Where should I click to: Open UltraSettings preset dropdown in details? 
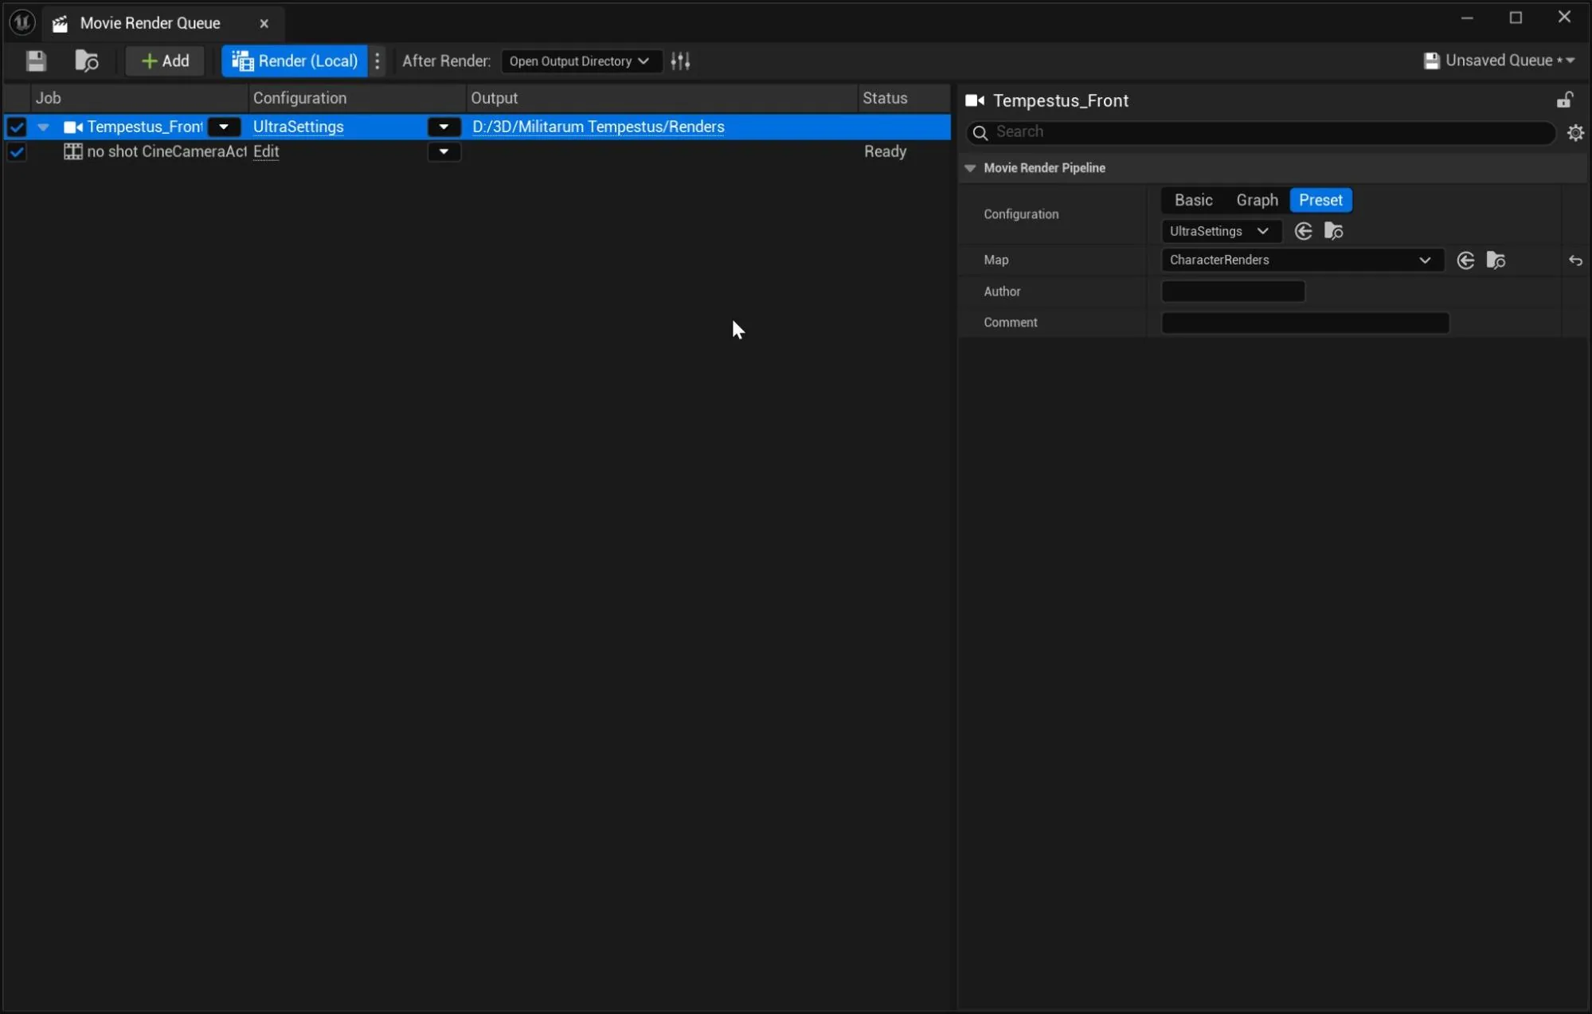1221,231
